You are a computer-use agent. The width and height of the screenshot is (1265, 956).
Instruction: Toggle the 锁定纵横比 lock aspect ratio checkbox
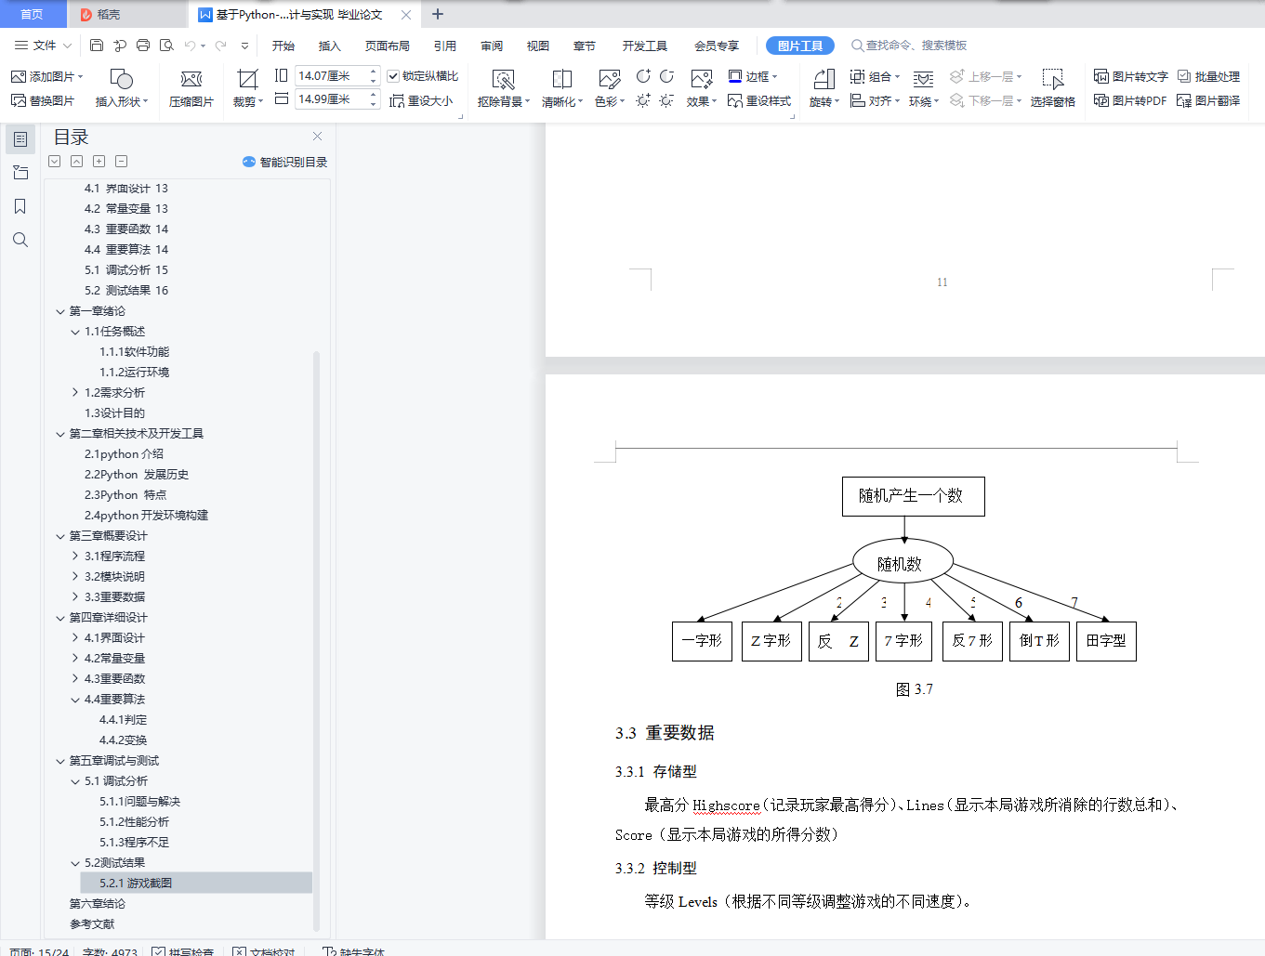coord(393,76)
